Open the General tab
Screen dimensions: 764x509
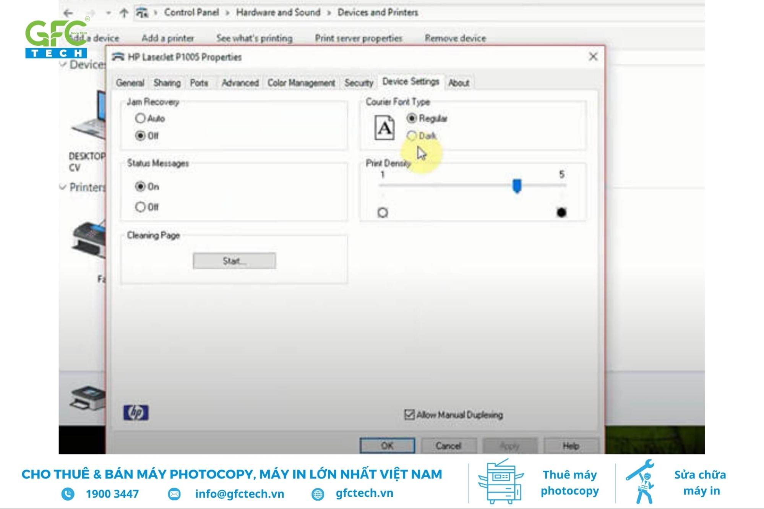tap(130, 83)
